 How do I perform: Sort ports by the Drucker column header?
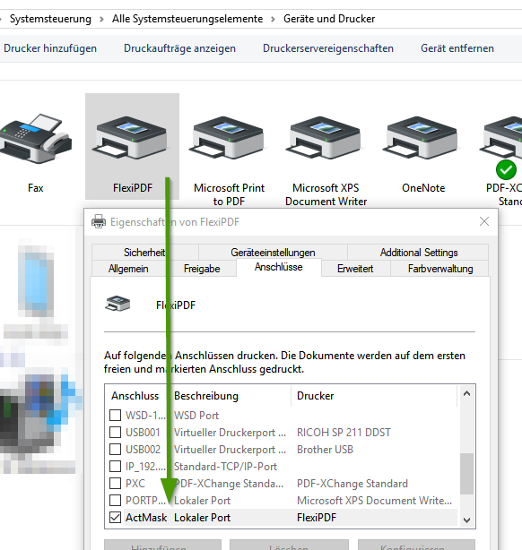pos(374,396)
